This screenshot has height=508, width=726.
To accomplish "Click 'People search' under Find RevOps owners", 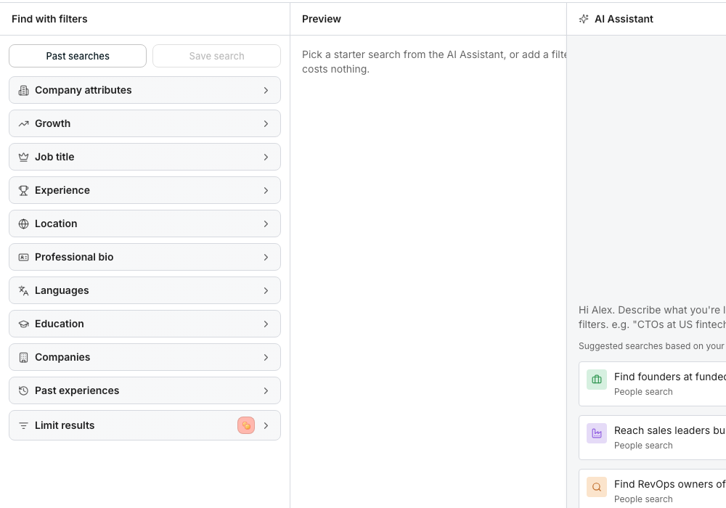I will [x=643, y=499].
